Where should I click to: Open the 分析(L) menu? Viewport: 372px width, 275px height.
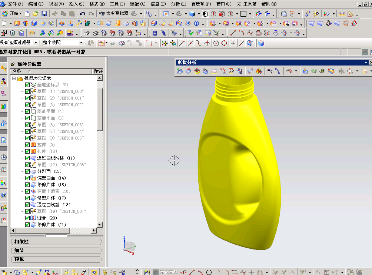pos(179,4)
